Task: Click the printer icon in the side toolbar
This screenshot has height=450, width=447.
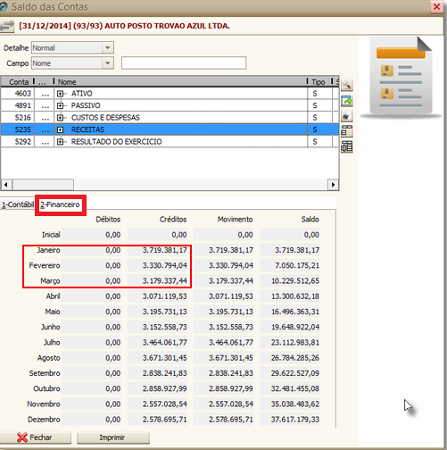Action: click(x=347, y=116)
